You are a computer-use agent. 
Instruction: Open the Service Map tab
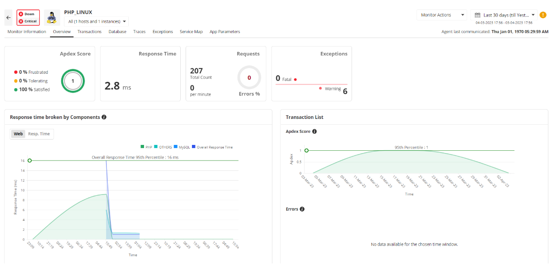coord(191,32)
